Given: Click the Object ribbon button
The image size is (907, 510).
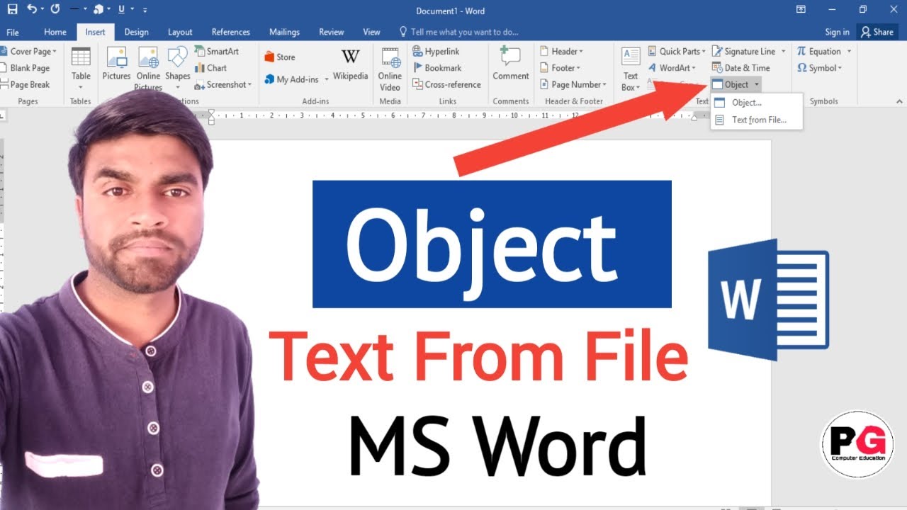Looking at the screenshot, I should [731, 84].
